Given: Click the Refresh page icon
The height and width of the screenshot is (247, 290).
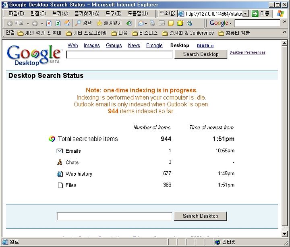Looking at the screenshot, I should click(x=58, y=23).
